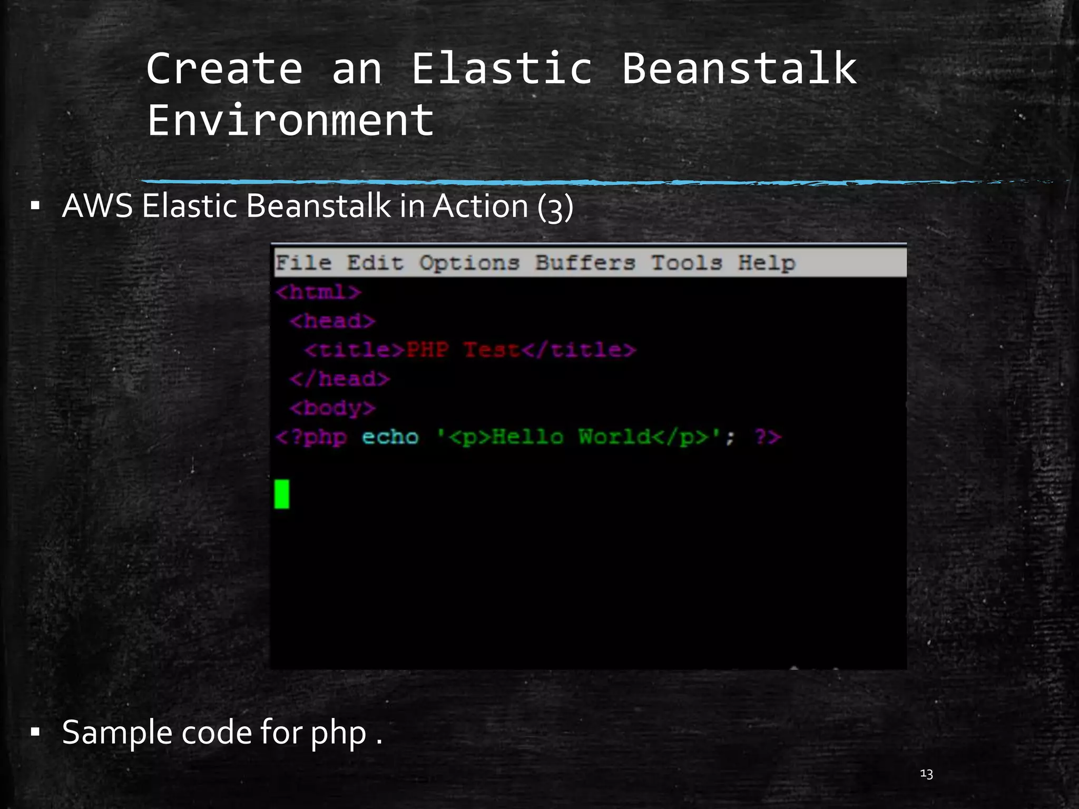Click the green text cursor block

pos(282,494)
